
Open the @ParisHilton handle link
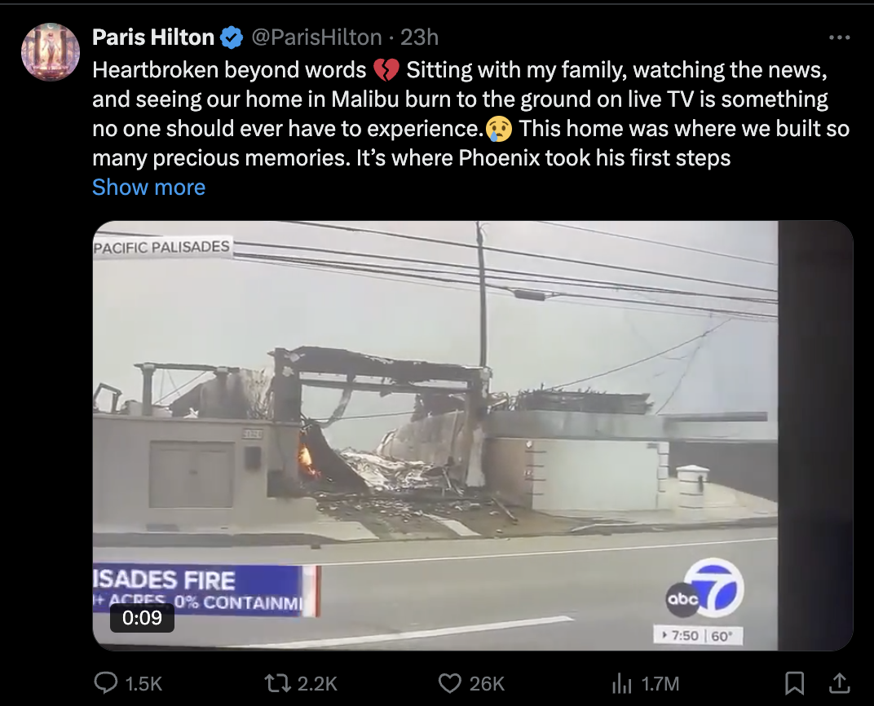pyautogui.click(x=316, y=38)
